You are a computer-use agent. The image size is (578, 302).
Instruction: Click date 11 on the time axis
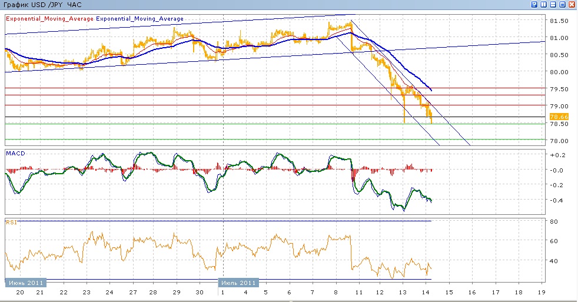point(358,293)
